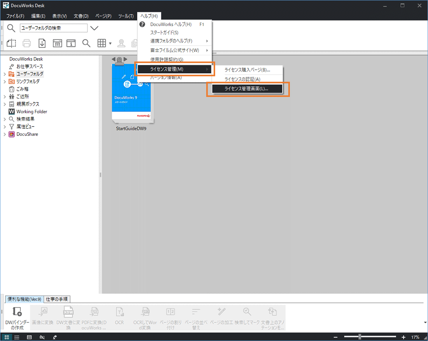Click the zoom slider handle in status bar
Screen dimensions: 428x341
(x=360, y=337)
